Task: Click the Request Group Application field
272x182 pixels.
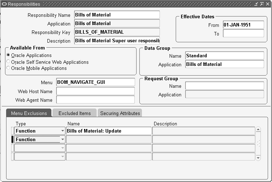Action: (225, 95)
